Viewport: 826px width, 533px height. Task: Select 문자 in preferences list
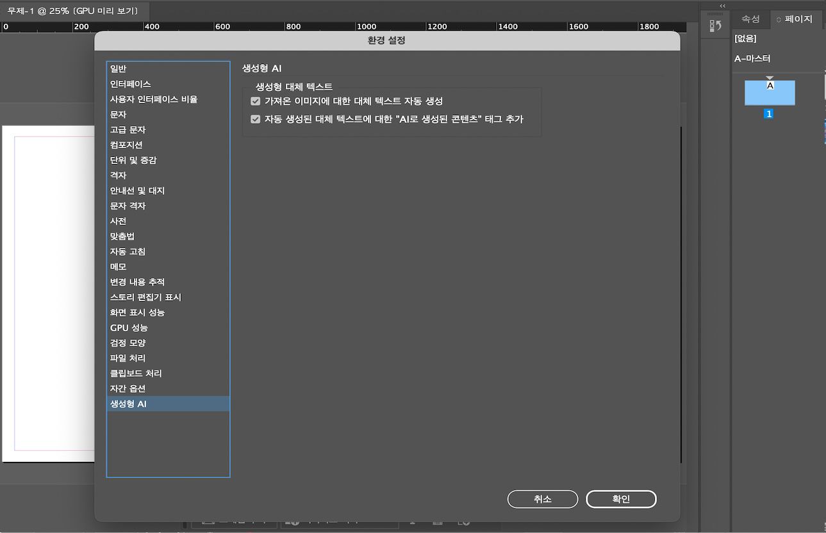[168, 115]
